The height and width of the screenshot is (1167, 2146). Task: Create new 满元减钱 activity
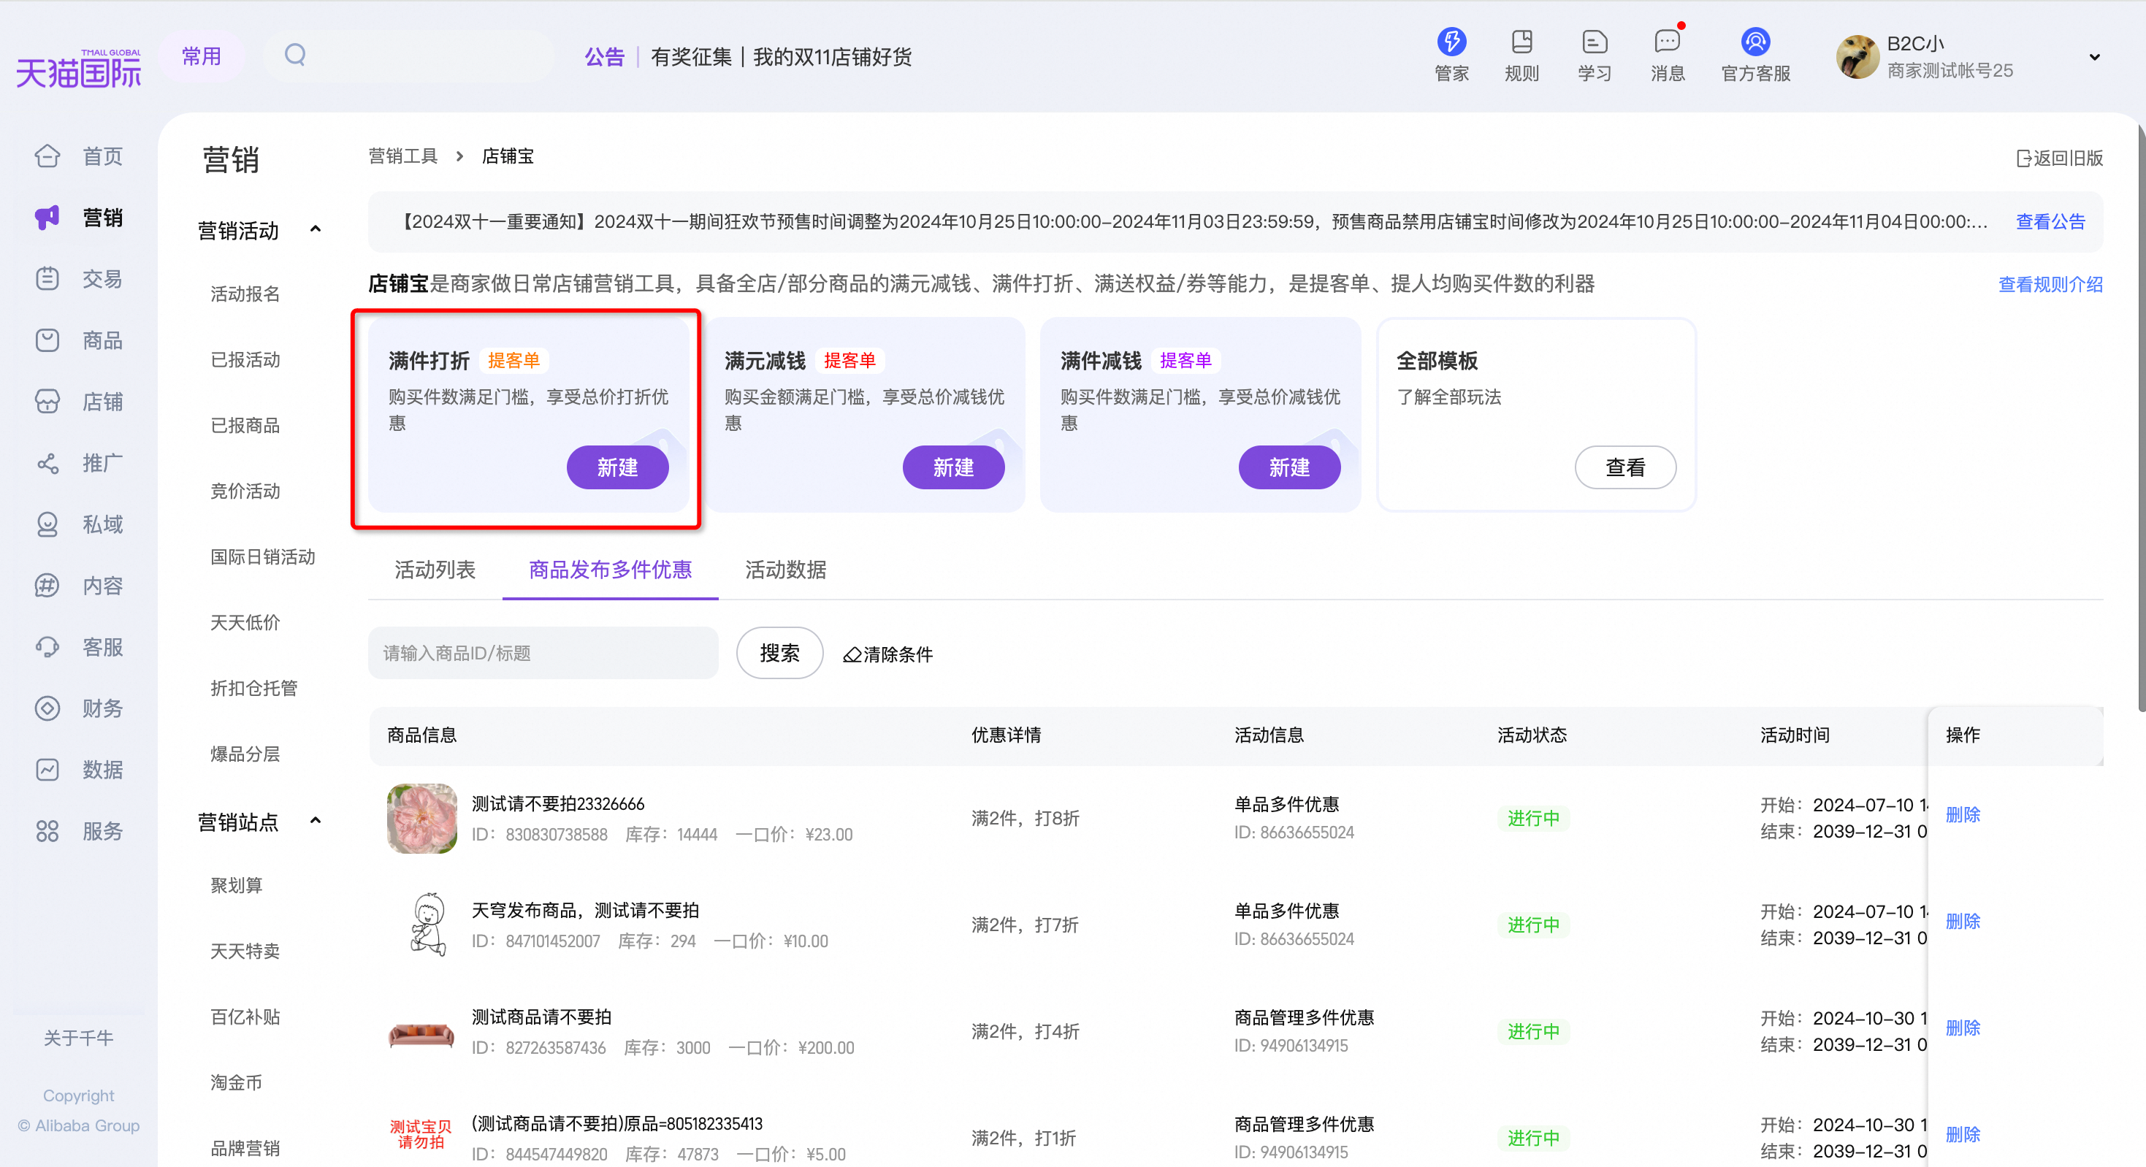coord(953,467)
